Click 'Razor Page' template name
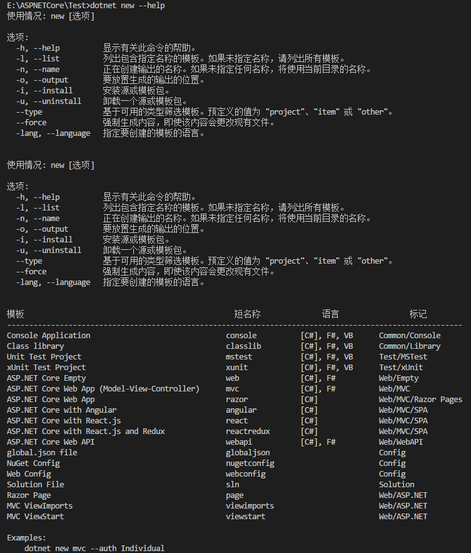 29,495
